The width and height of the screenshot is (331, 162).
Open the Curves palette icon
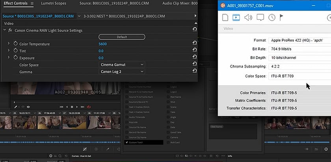(85, 149)
